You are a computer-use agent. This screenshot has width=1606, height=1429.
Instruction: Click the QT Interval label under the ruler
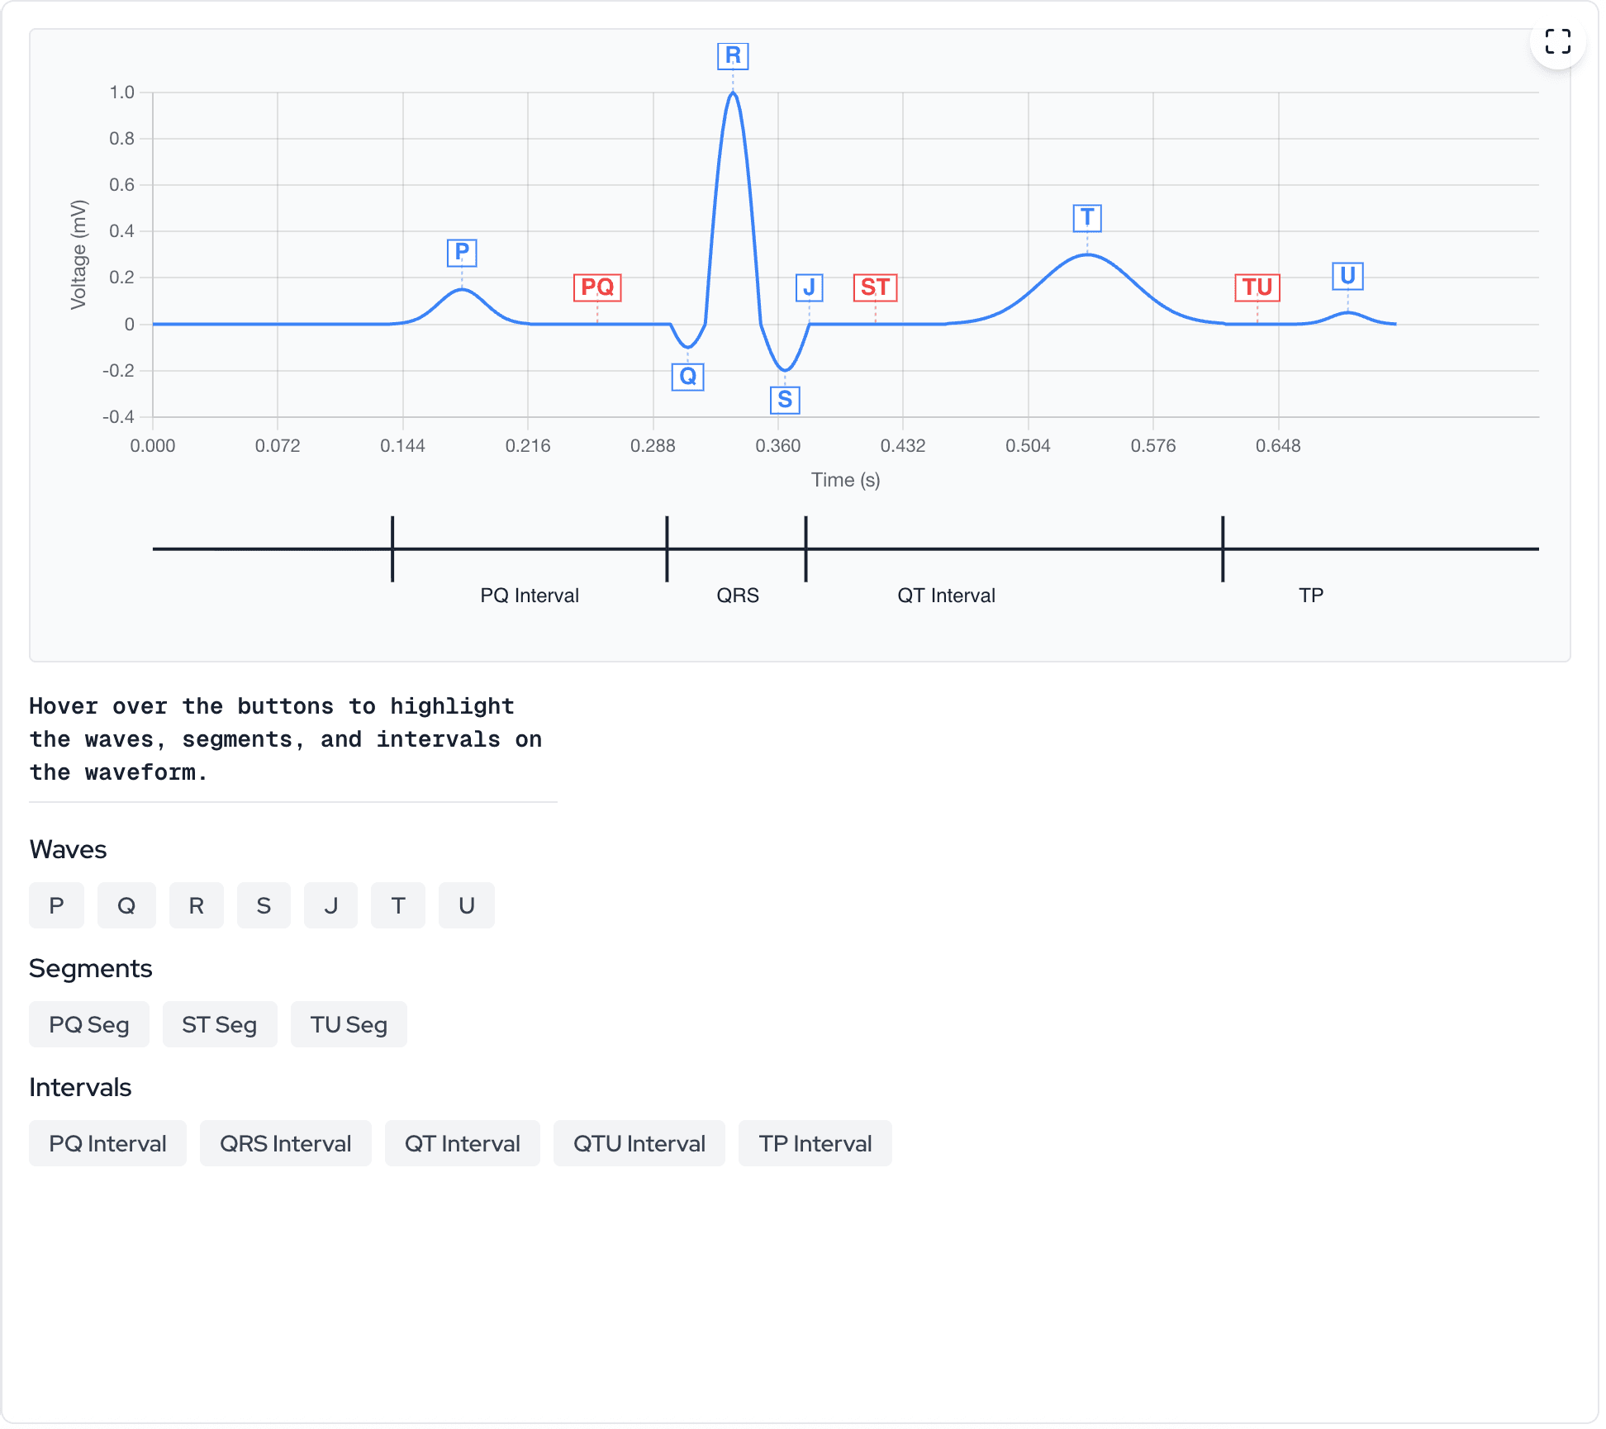click(x=945, y=595)
